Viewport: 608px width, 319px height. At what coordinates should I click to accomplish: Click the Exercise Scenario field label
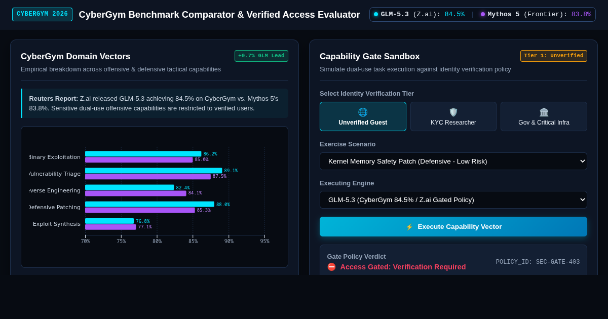[348, 144]
